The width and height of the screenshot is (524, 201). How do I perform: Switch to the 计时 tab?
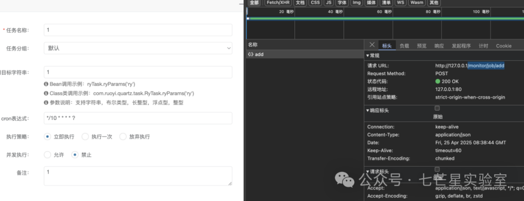483,46
